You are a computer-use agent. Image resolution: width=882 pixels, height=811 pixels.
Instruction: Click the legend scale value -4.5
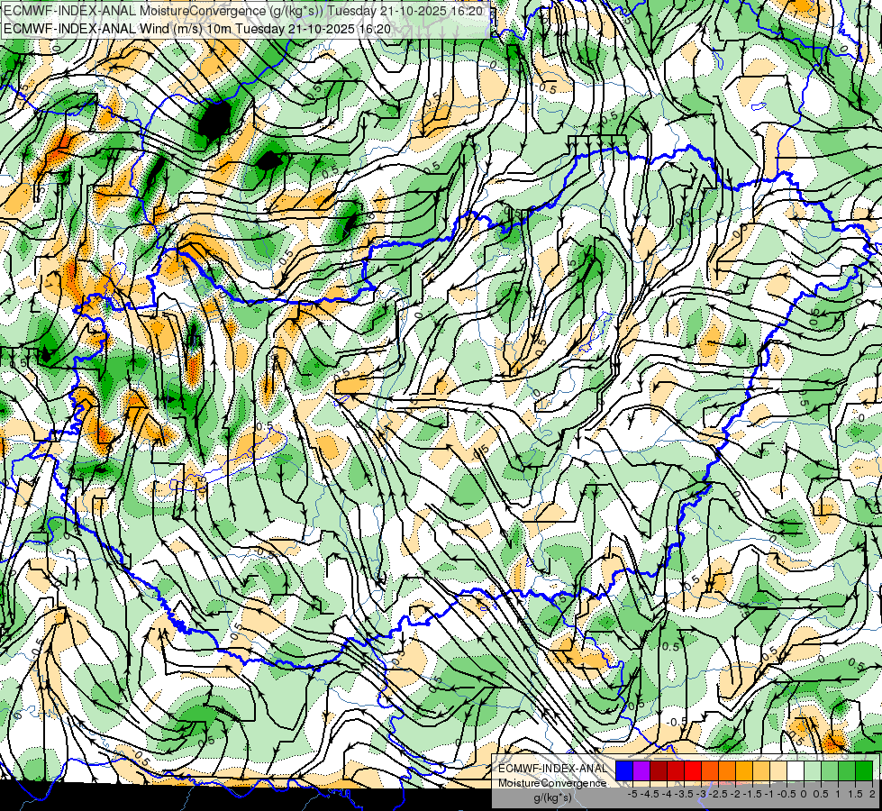[x=650, y=794]
